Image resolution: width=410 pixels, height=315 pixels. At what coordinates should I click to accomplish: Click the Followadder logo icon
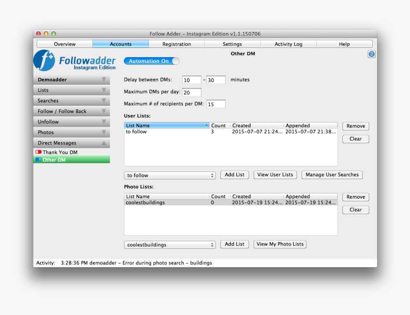pyautogui.click(x=44, y=61)
